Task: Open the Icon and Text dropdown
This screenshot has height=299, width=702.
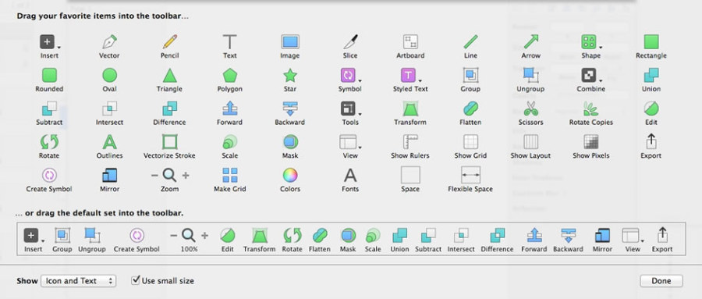Action: coord(78,281)
